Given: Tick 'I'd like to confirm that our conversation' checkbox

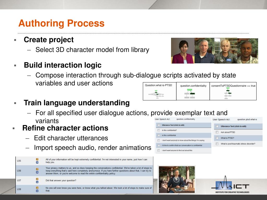Looking at the screenshot, I should [x=159, y=146].
